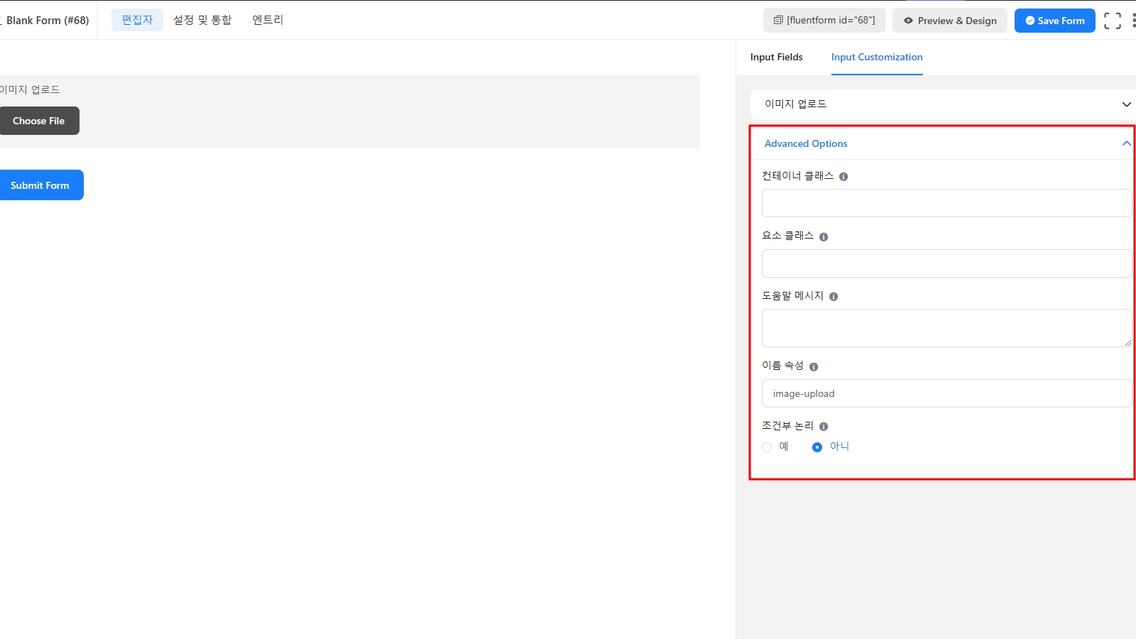Click info icon next to 조건부 논리

click(x=824, y=427)
